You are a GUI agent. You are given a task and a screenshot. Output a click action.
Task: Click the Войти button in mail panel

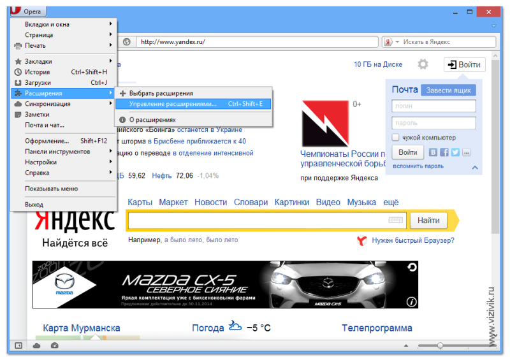pyautogui.click(x=408, y=152)
